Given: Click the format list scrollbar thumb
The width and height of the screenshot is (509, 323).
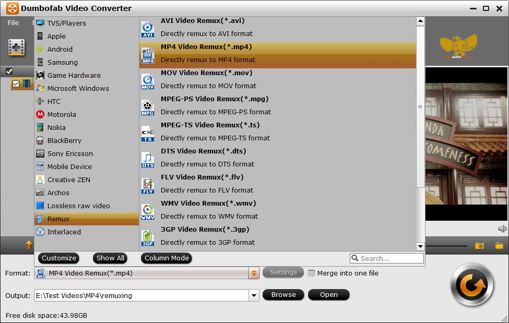Looking at the screenshot, I should pyautogui.click(x=420, y=106).
